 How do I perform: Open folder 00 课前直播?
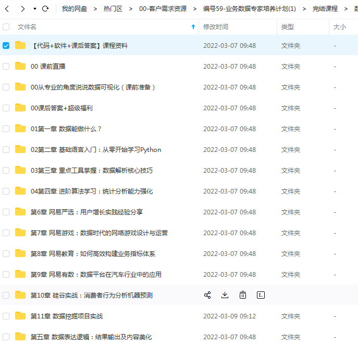pos(48,66)
